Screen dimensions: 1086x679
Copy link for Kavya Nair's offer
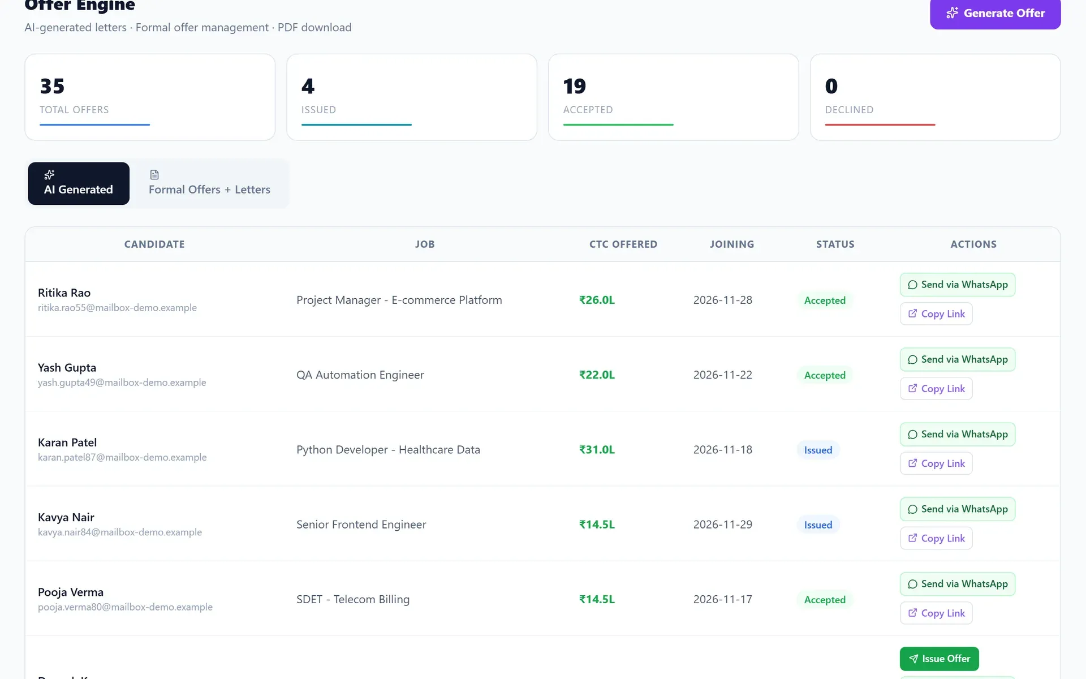click(936, 538)
